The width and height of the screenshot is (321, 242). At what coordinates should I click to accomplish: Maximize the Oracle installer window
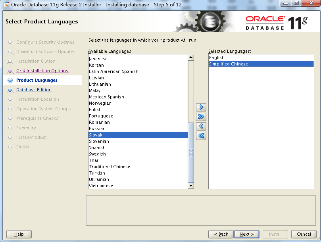[x=296, y=3]
